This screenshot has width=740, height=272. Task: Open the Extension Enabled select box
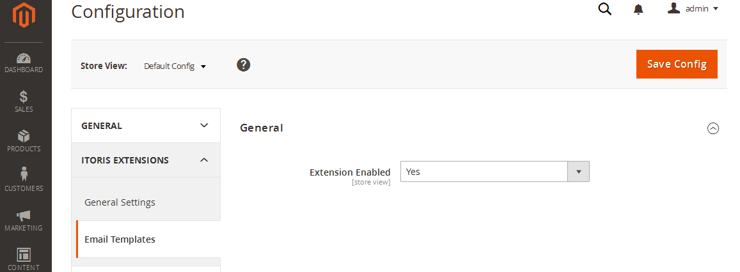(x=494, y=171)
